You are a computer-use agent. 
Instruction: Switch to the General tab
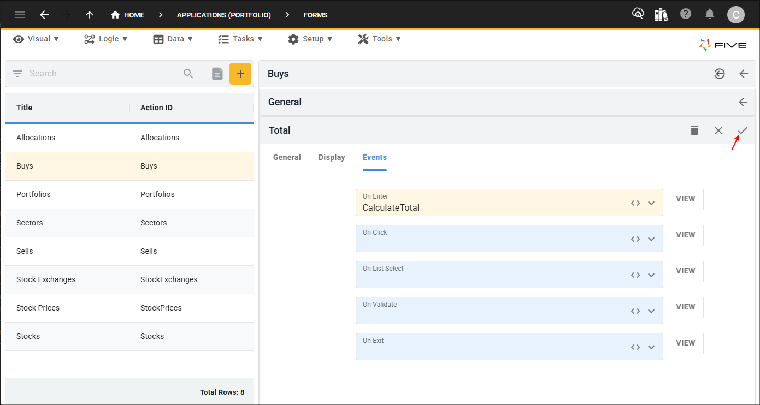pos(287,157)
